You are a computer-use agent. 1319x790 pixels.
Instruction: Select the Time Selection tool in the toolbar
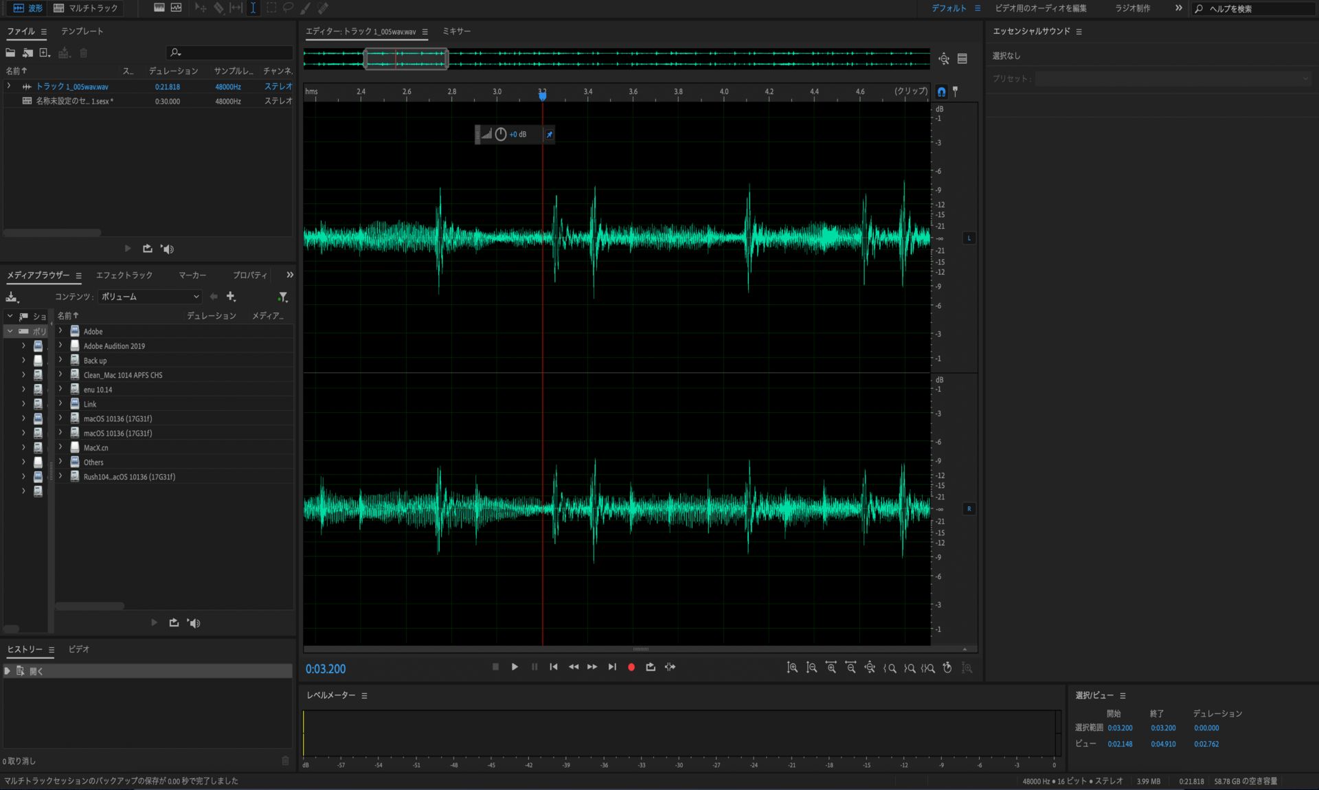click(x=253, y=8)
